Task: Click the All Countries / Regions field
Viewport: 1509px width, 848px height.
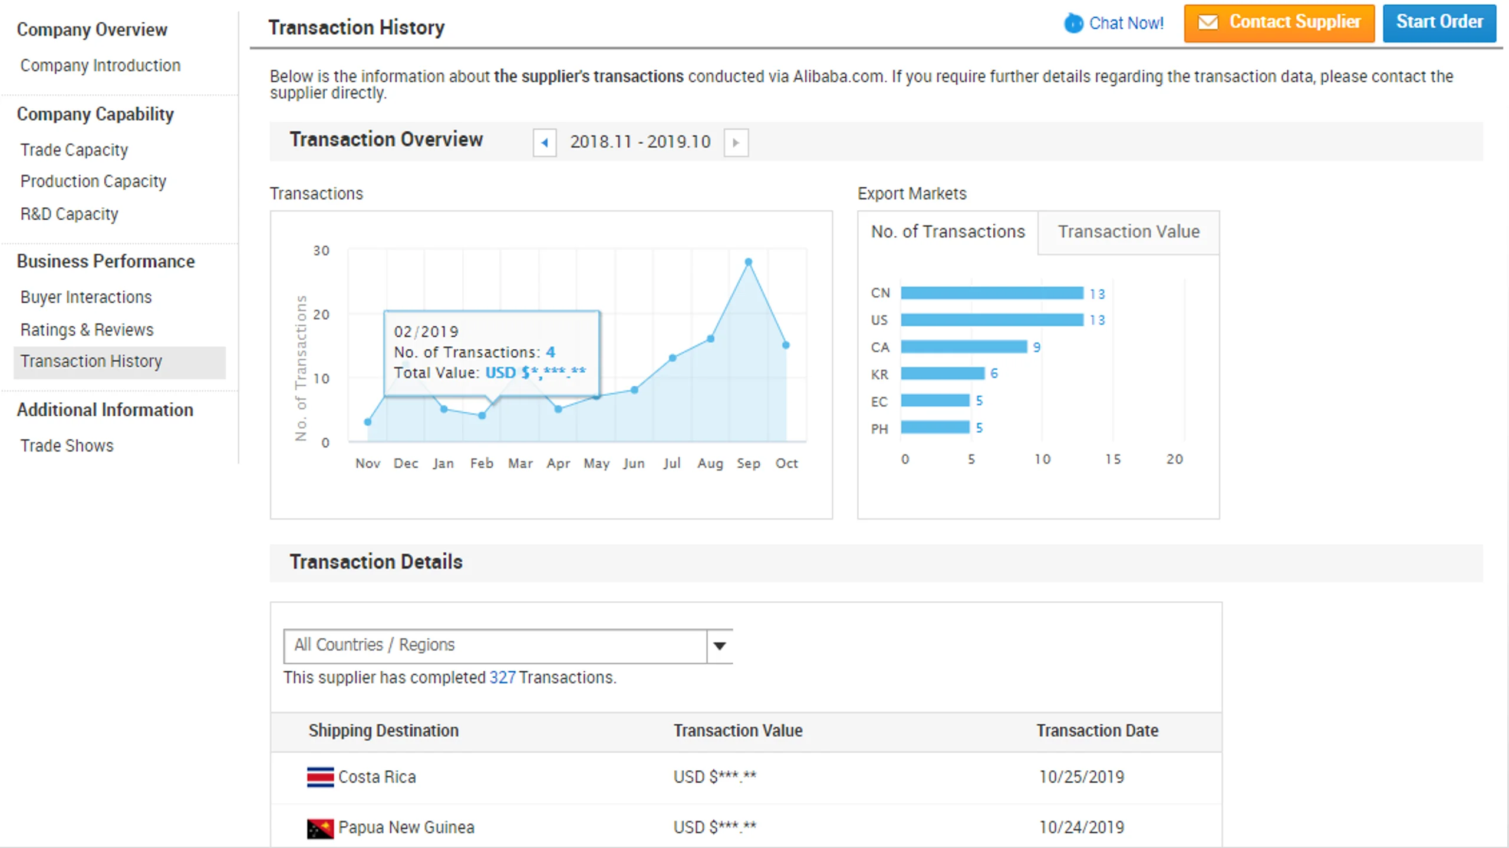Action: tap(494, 646)
